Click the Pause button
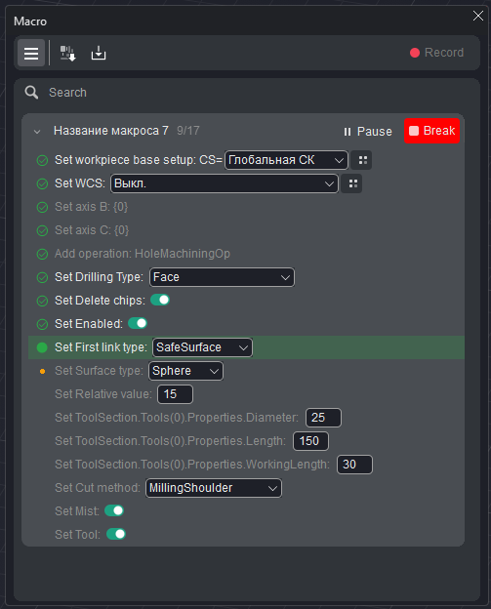 368,132
